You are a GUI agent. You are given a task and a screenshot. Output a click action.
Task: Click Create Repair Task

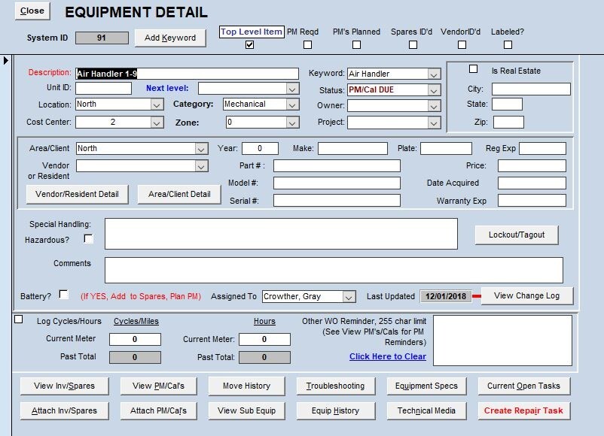point(525,411)
